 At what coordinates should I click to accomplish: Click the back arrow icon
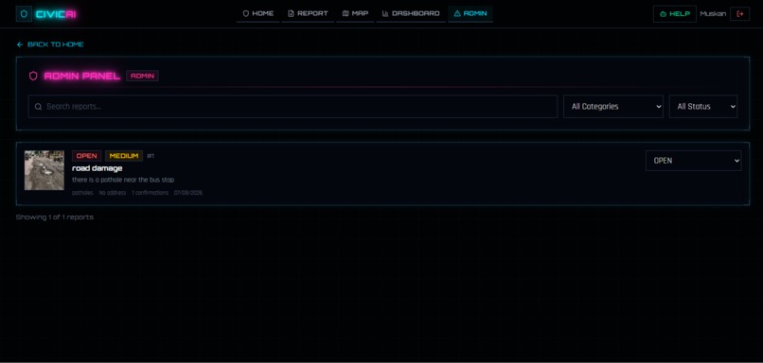click(20, 44)
